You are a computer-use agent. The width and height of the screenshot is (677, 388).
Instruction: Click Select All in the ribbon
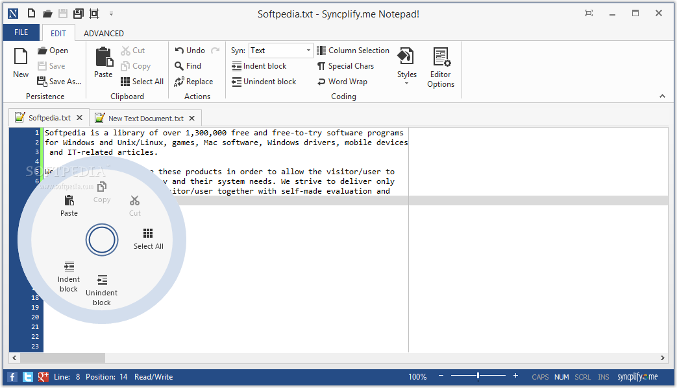point(142,82)
